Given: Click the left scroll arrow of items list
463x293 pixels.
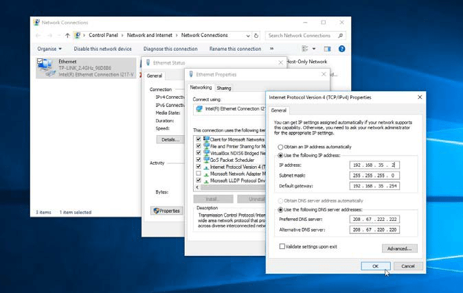Looking at the screenshot, I should tap(197, 187).
